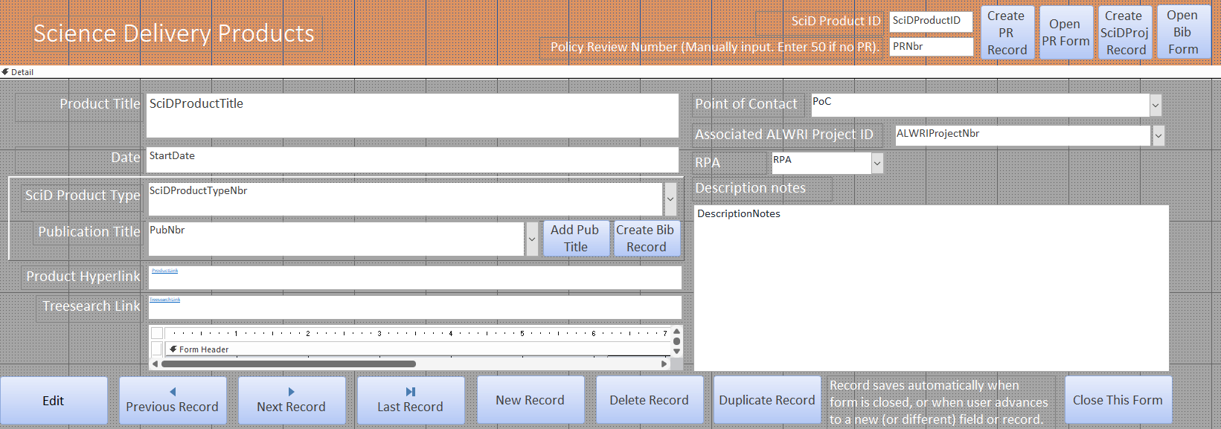
Task: Select the Detail section bar
Action: 610,72
